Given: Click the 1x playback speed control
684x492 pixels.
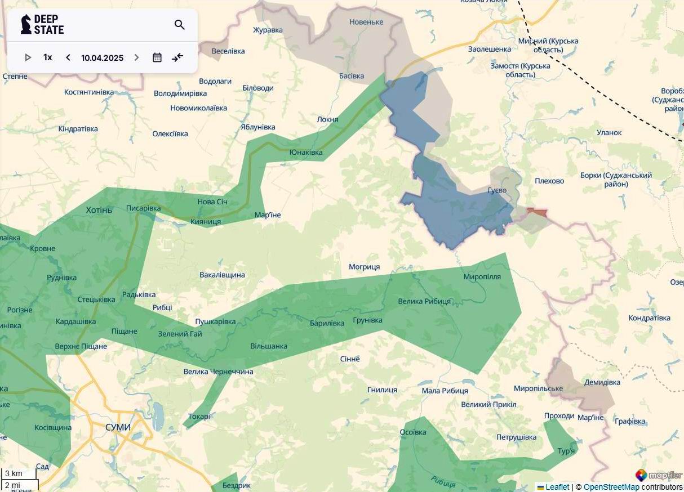Looking at the screenshot, I should click(x=47, y=57).
